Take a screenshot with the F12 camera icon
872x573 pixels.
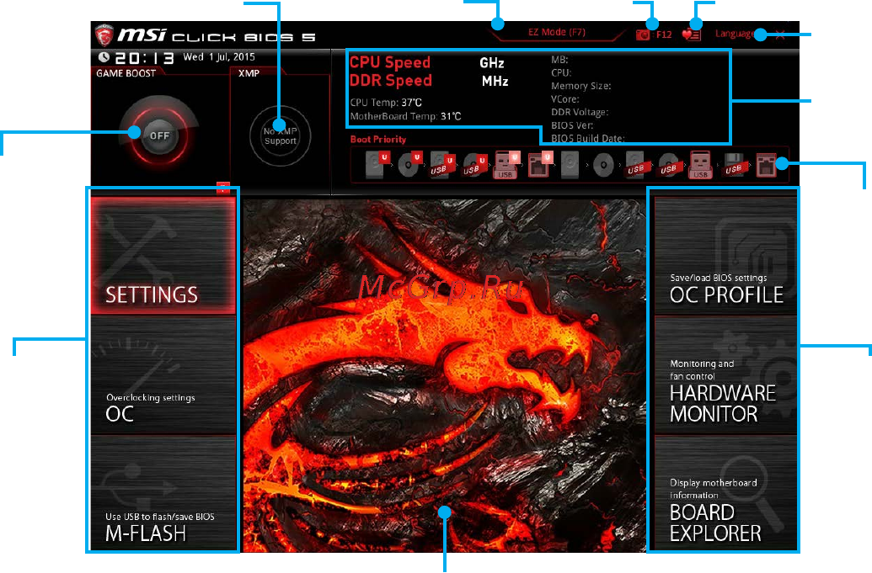pos(643,34)
